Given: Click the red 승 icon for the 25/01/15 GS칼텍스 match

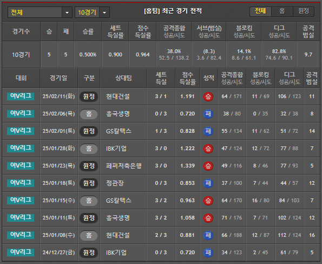Looking at the screenshot, I should click(x=208, y=201).
